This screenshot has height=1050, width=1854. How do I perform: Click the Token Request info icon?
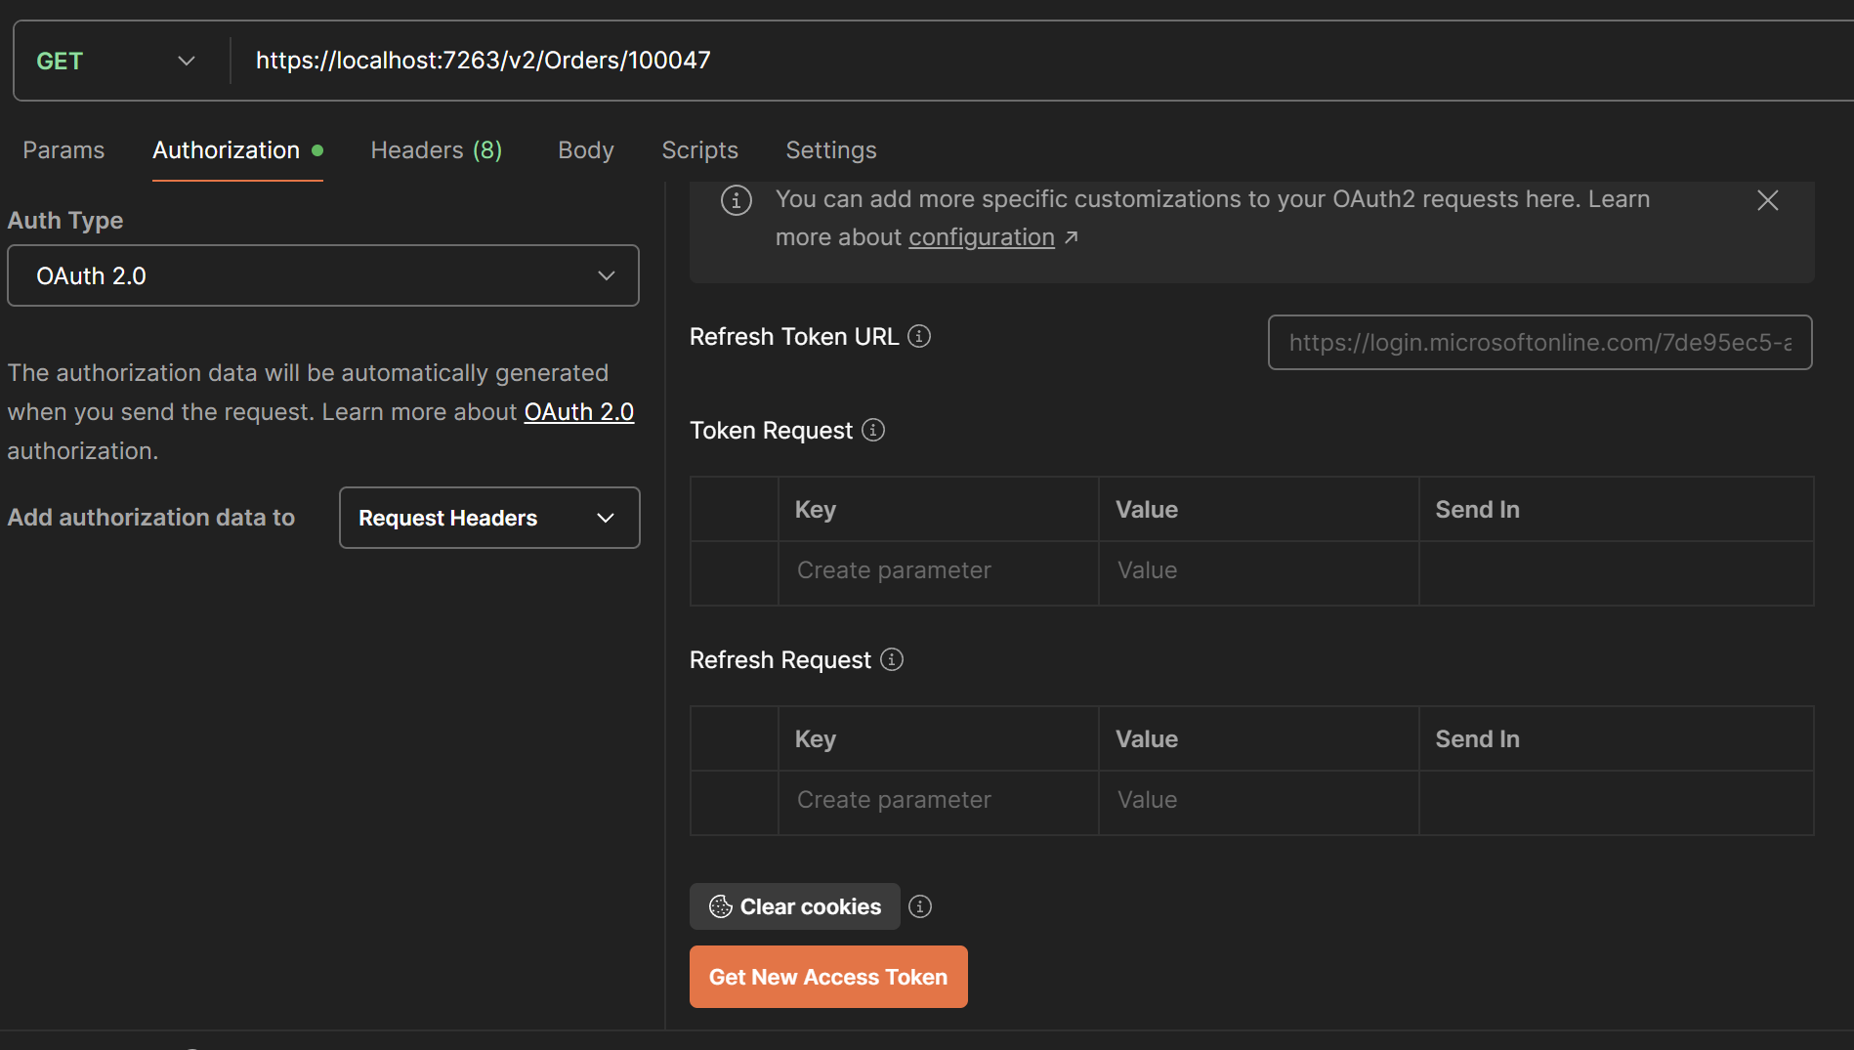tap(873, 430)
